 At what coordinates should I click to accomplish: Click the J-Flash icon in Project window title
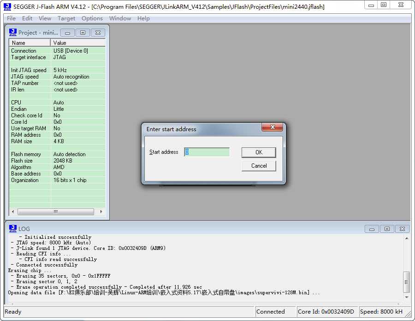(13, 33)
